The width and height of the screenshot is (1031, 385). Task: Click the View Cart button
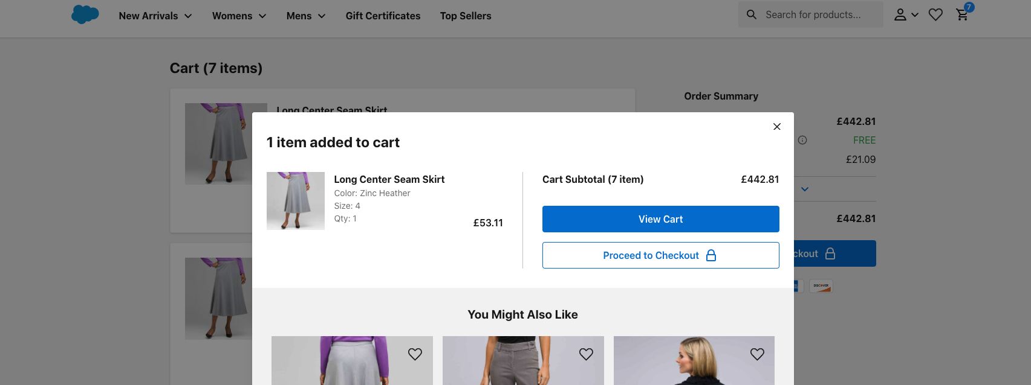click(660, 219)
